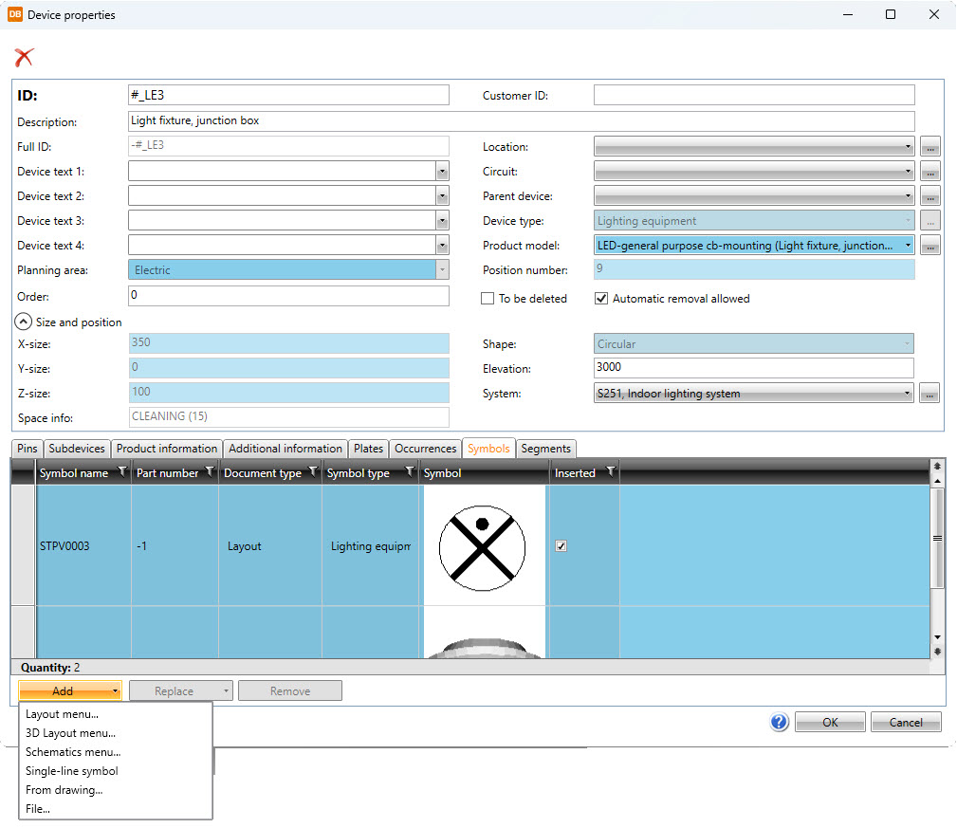Open the Device text 1 dropdown

coord(441,172)
